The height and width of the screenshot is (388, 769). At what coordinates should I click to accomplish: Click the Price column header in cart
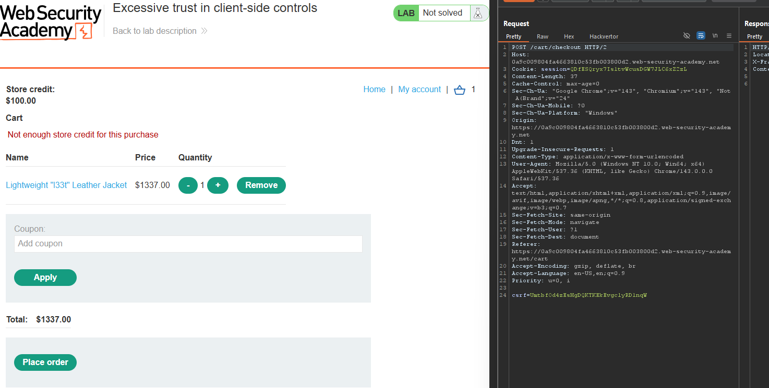(145, 158)
